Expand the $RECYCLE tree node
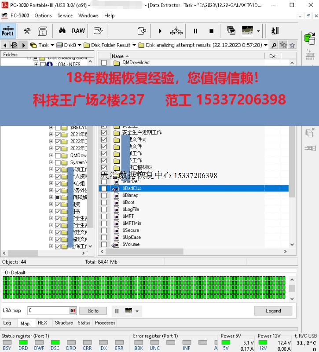Viewport: 319px width, 352px height. click(x=51, y=128)
